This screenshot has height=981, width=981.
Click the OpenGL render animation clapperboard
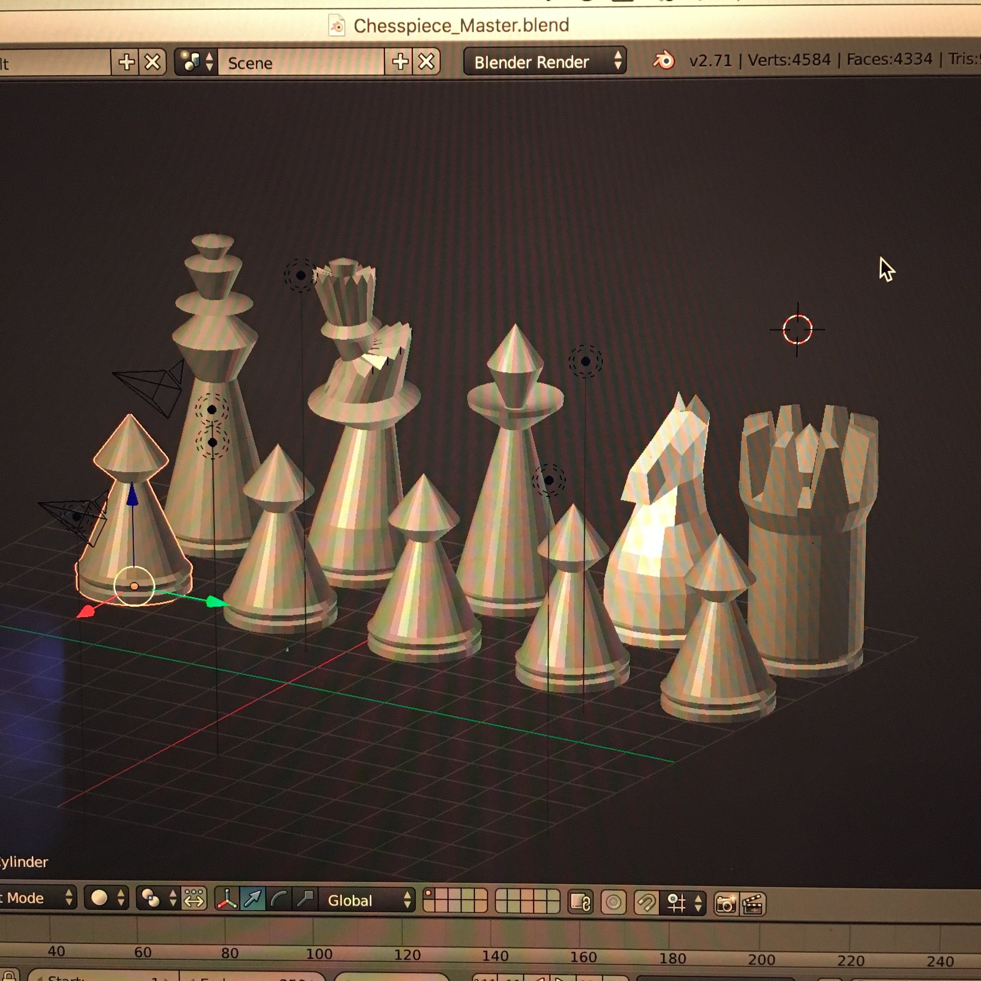click(753, 904)
